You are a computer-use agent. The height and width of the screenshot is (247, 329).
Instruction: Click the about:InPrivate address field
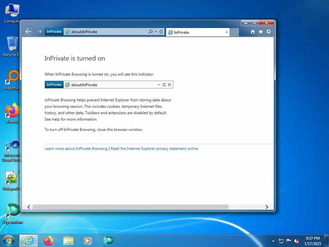click(x=105, y=32)
